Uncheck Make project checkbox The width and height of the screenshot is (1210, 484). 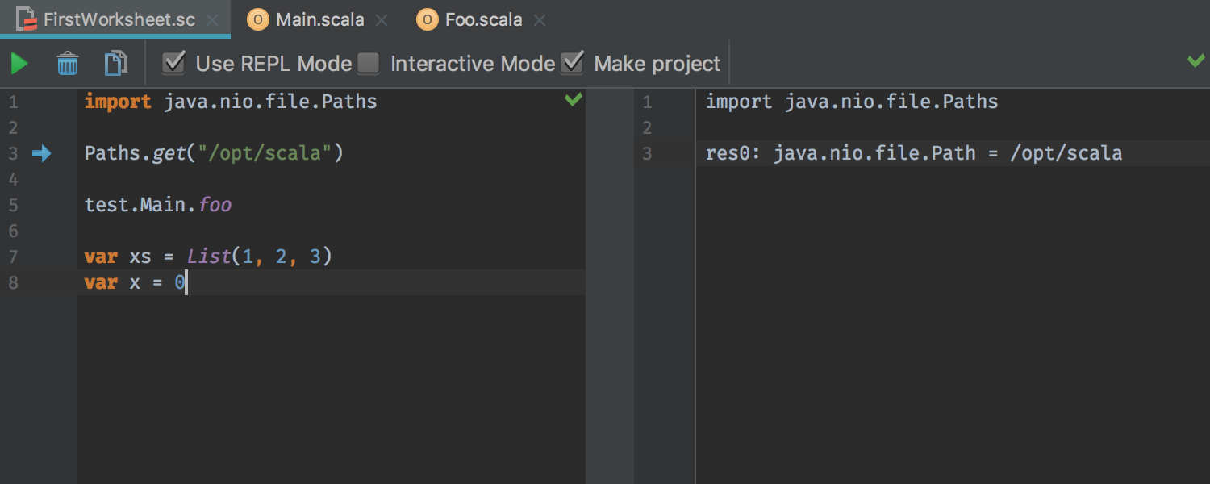(572, 63)
